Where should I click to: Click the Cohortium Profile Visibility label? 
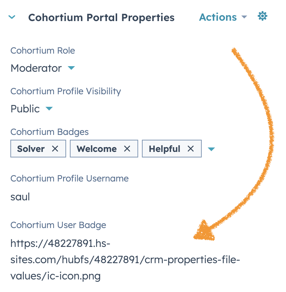[66, 91]
